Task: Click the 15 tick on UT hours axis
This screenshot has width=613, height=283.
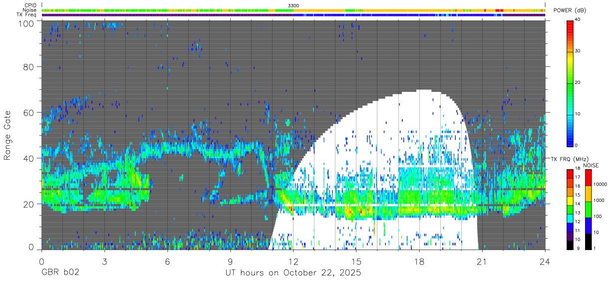Action: 356,261
